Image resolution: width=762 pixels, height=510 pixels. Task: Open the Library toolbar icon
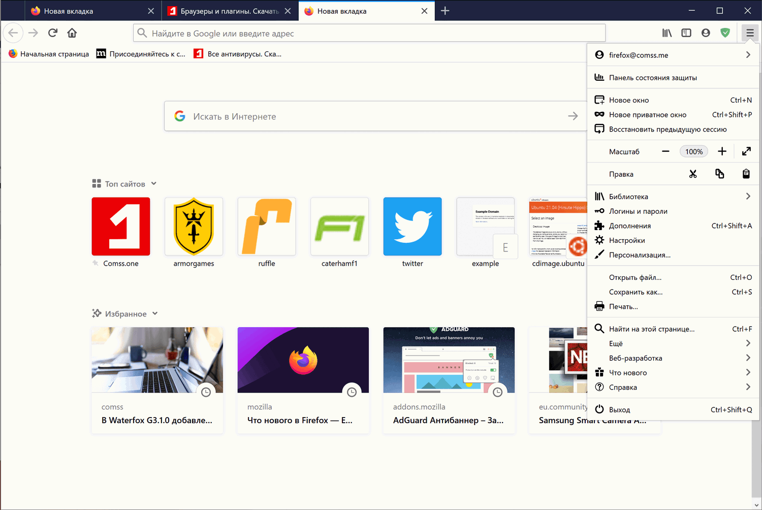click(667, 33)
